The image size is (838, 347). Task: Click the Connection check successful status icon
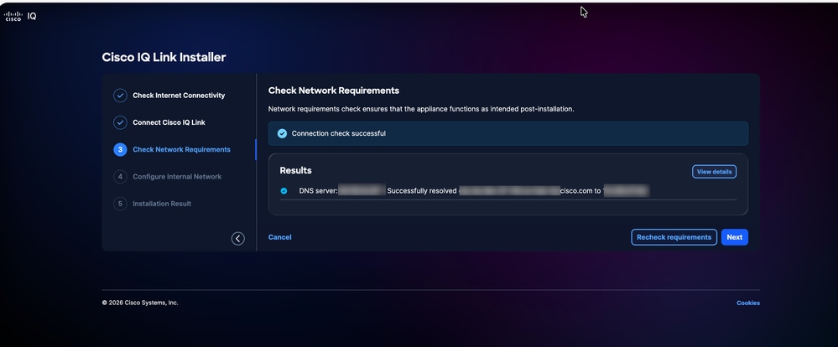(282, 133)
